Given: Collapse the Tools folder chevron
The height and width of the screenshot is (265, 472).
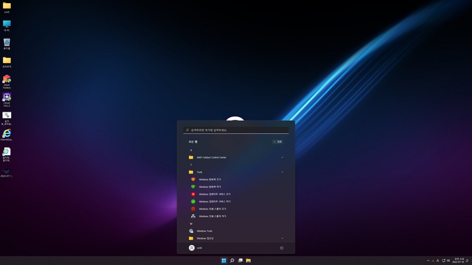Looking at the screenshot, I should [282, 172].
